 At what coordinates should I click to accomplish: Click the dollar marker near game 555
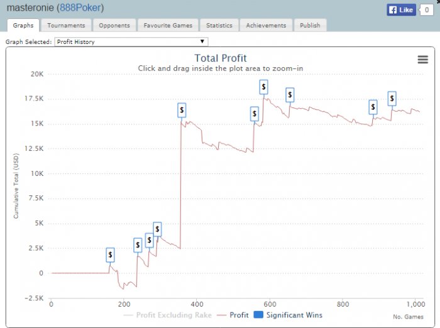(x=255, y=114)
